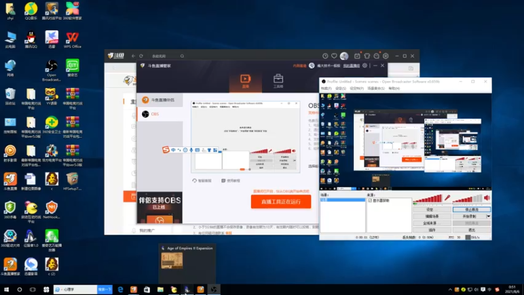Switch to the 直播 tab in 斗鱼直播管家
Viewport: 524px width, 295px height.
click(245, 81)
